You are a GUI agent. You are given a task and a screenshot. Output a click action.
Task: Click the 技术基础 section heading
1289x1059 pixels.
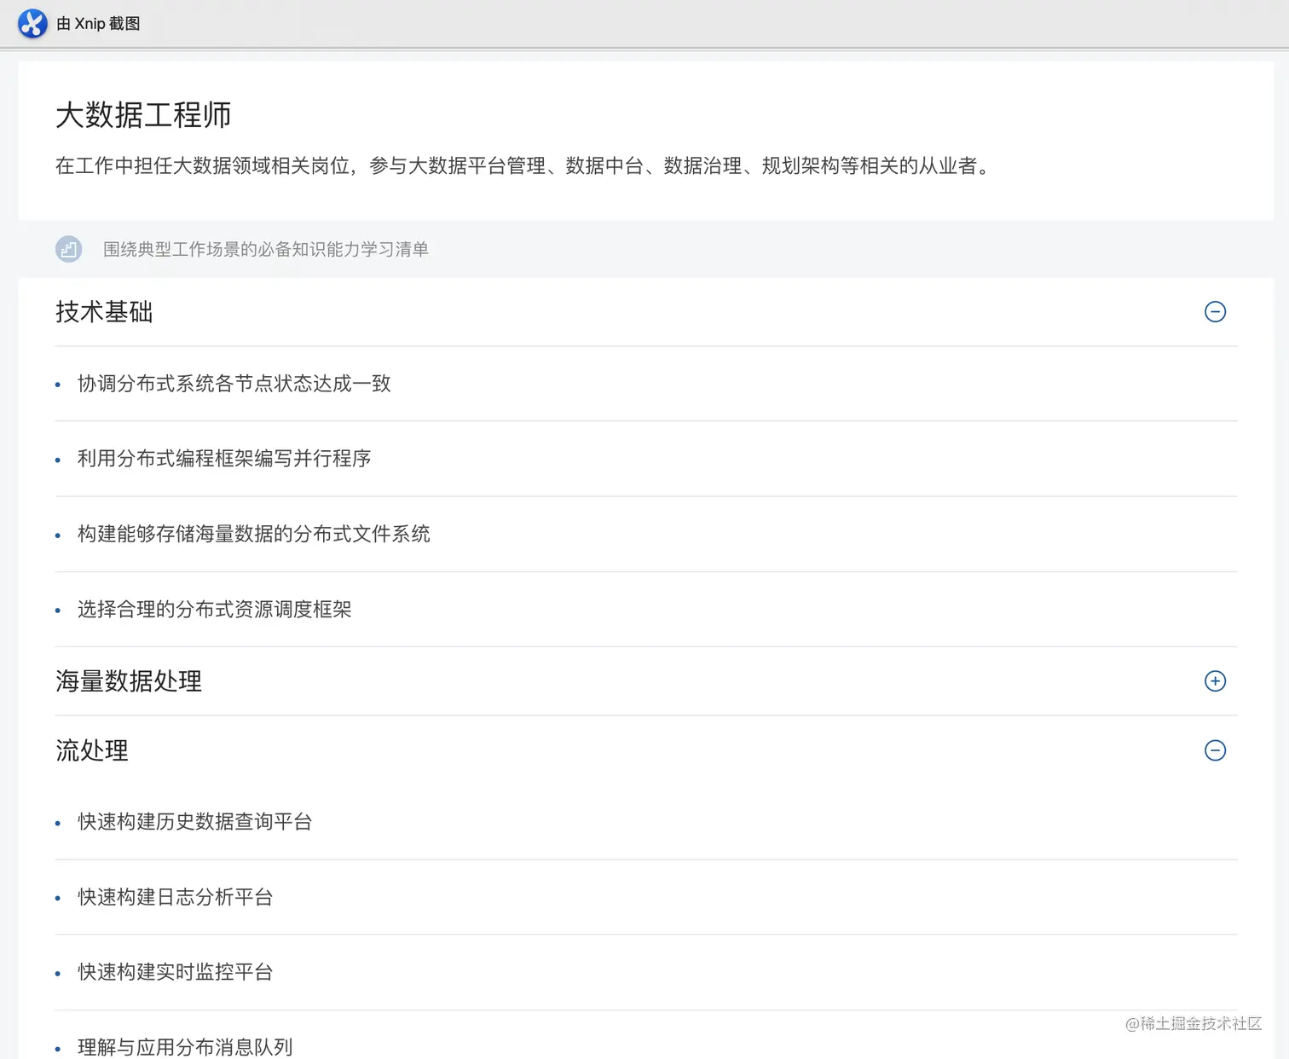tap(104, 312)
